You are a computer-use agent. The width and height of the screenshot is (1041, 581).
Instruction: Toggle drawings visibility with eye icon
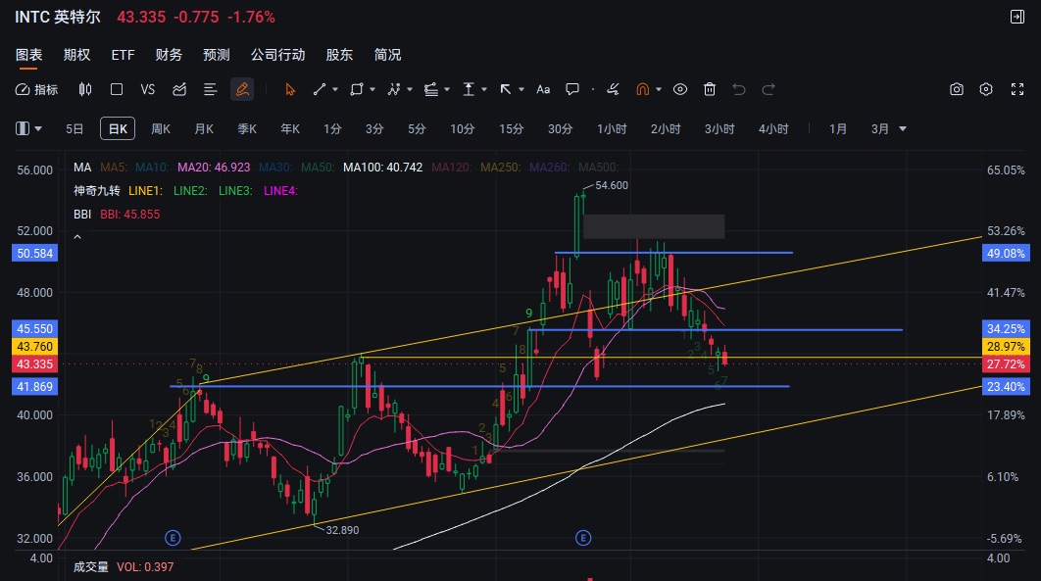(680, 89)
